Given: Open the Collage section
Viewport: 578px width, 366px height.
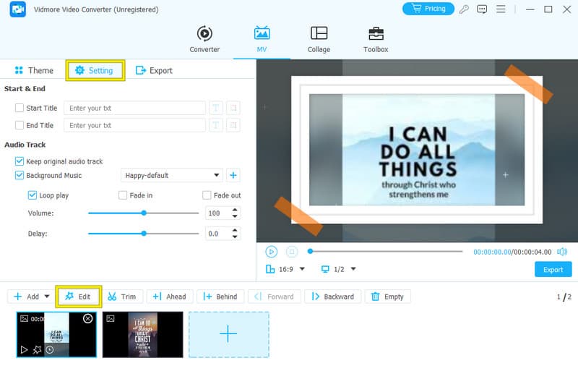Looking at the screenshot, I should point(319,40).
